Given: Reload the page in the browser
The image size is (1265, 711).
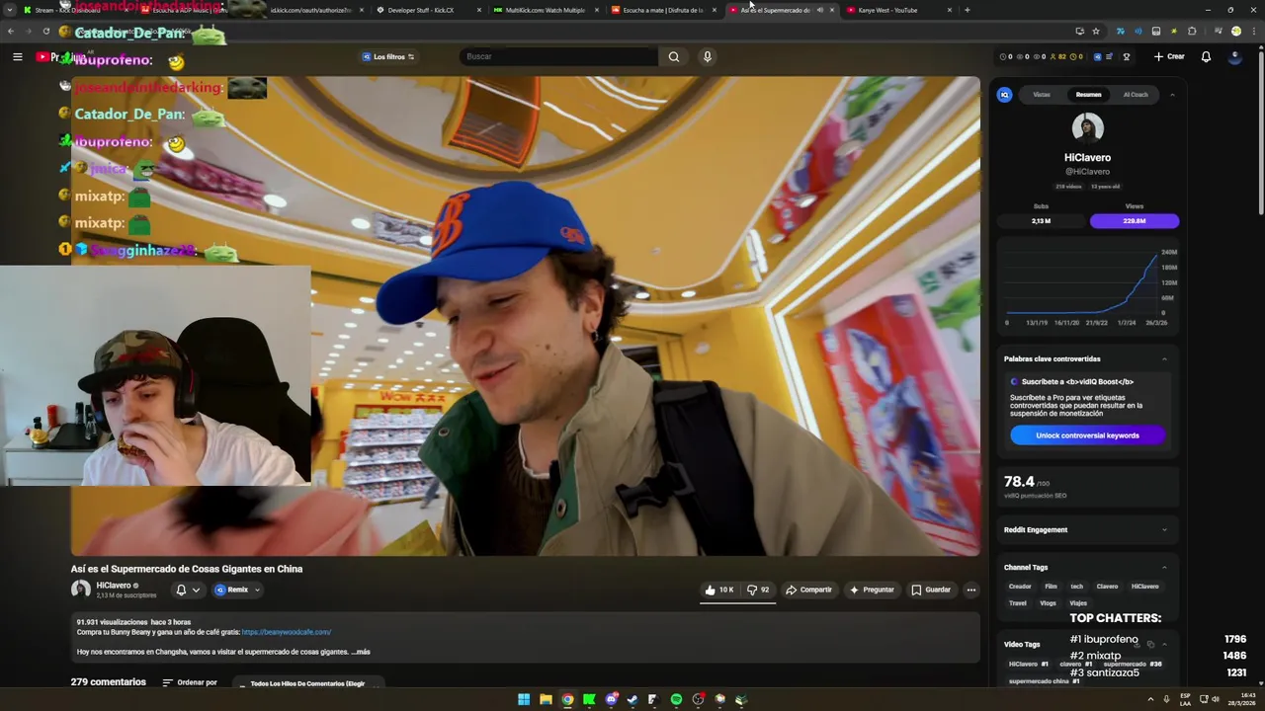Looking at the screenshot, I should [x=45, y=31].
